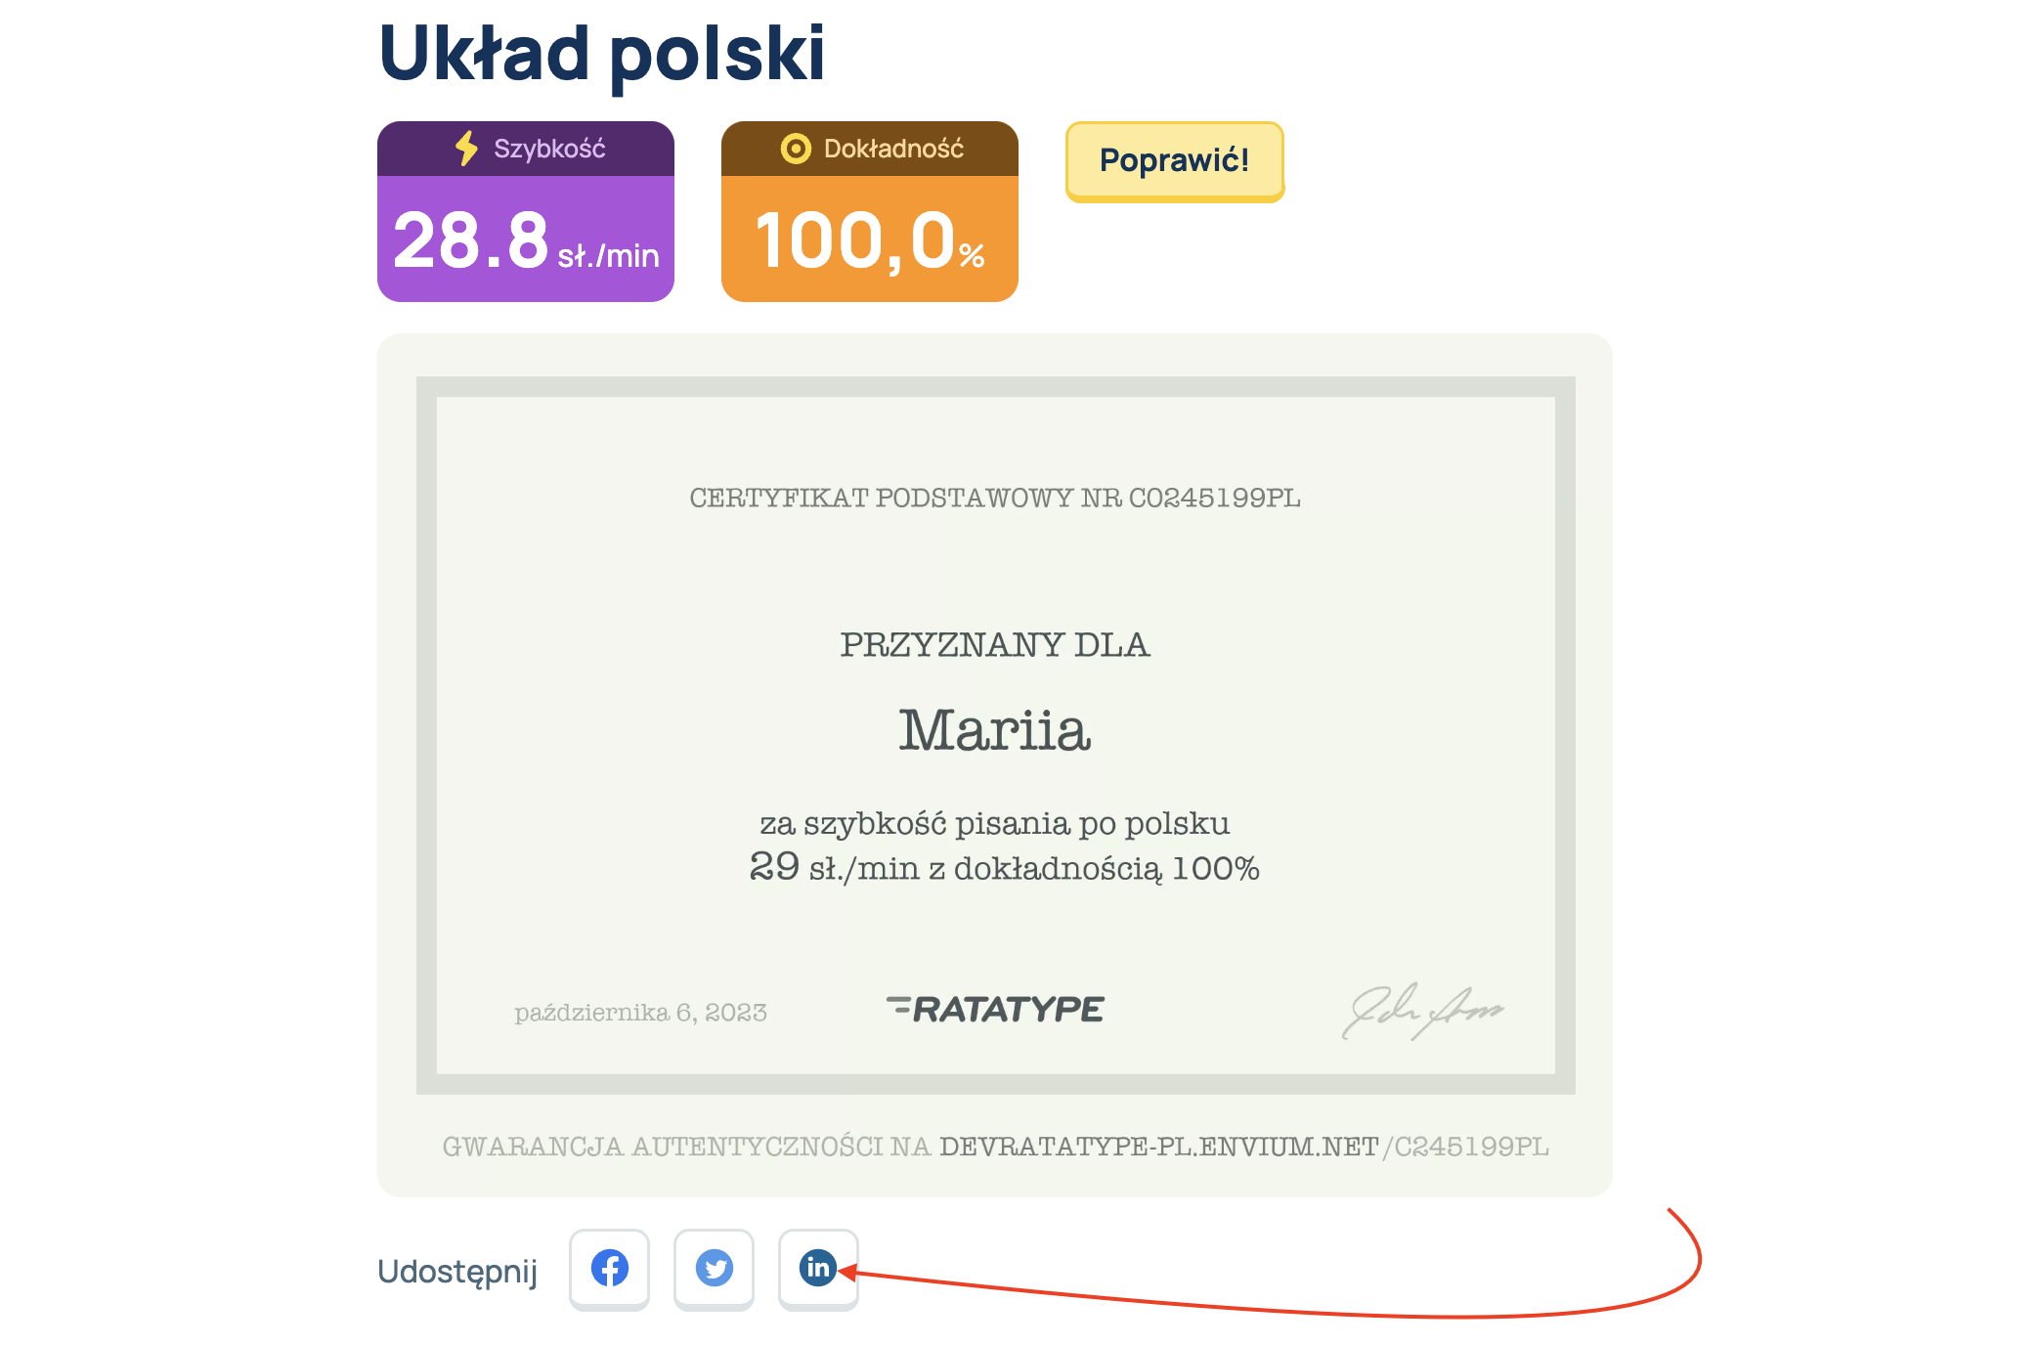Viewport: 2039px width, 1345px height.
Task: Click the name Mariia on certificate
Action: (995, 729)
